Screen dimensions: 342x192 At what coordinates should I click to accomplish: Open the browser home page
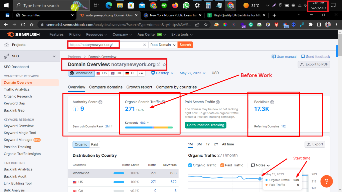point(32,25)
